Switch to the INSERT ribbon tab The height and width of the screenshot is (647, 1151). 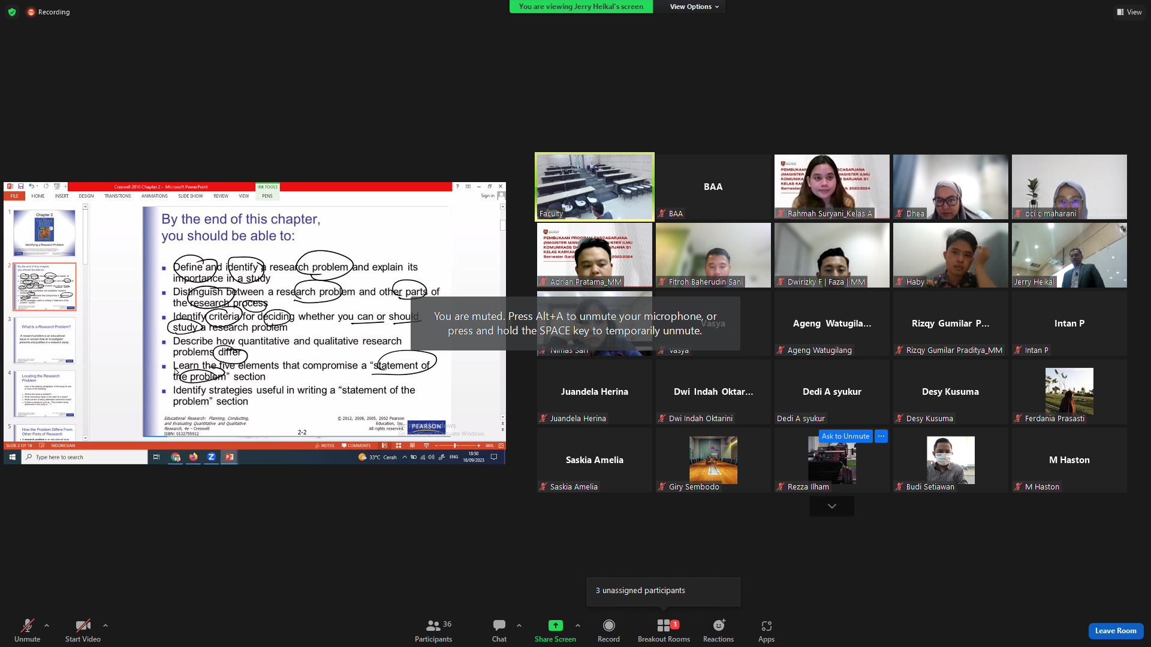click(x=62, y=196)
